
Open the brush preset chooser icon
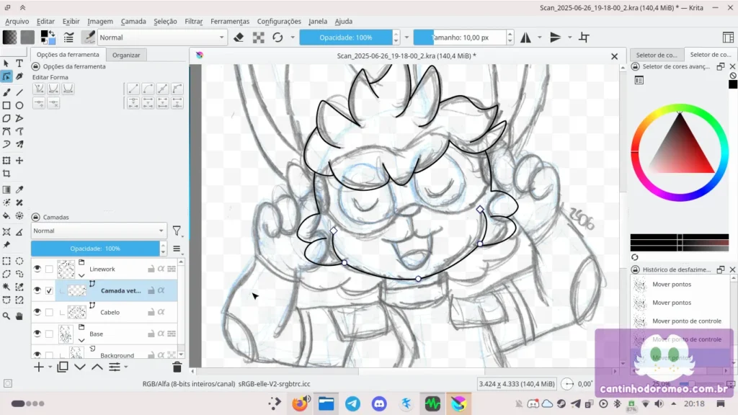click(x=88, y=37)
